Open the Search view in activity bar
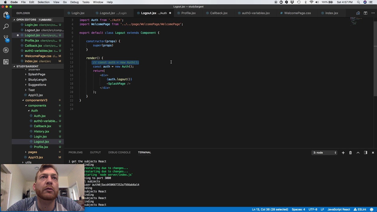 6,26
